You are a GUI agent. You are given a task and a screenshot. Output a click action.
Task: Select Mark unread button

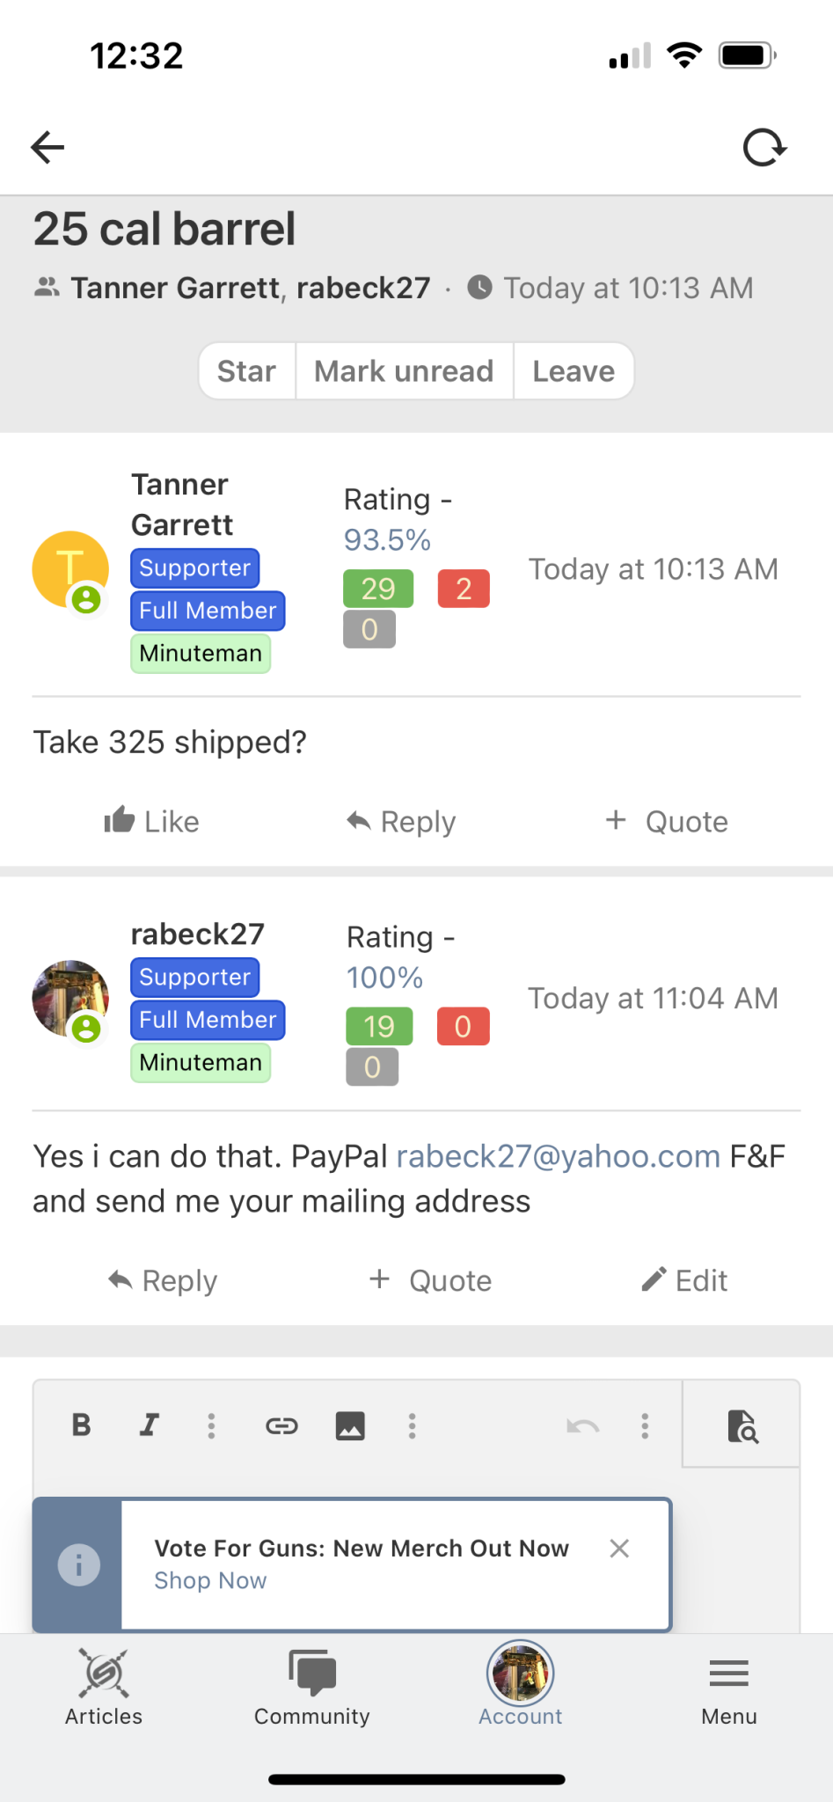(x=405, y=371)
